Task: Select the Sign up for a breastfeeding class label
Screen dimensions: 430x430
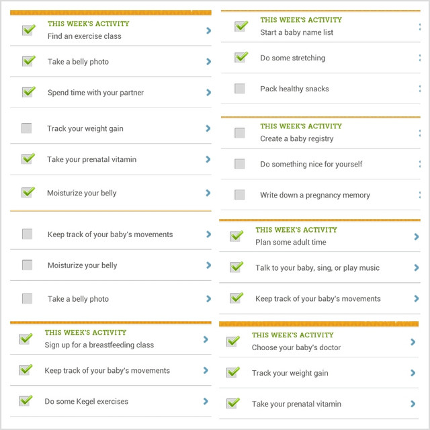Action: [x=99, y=345]
